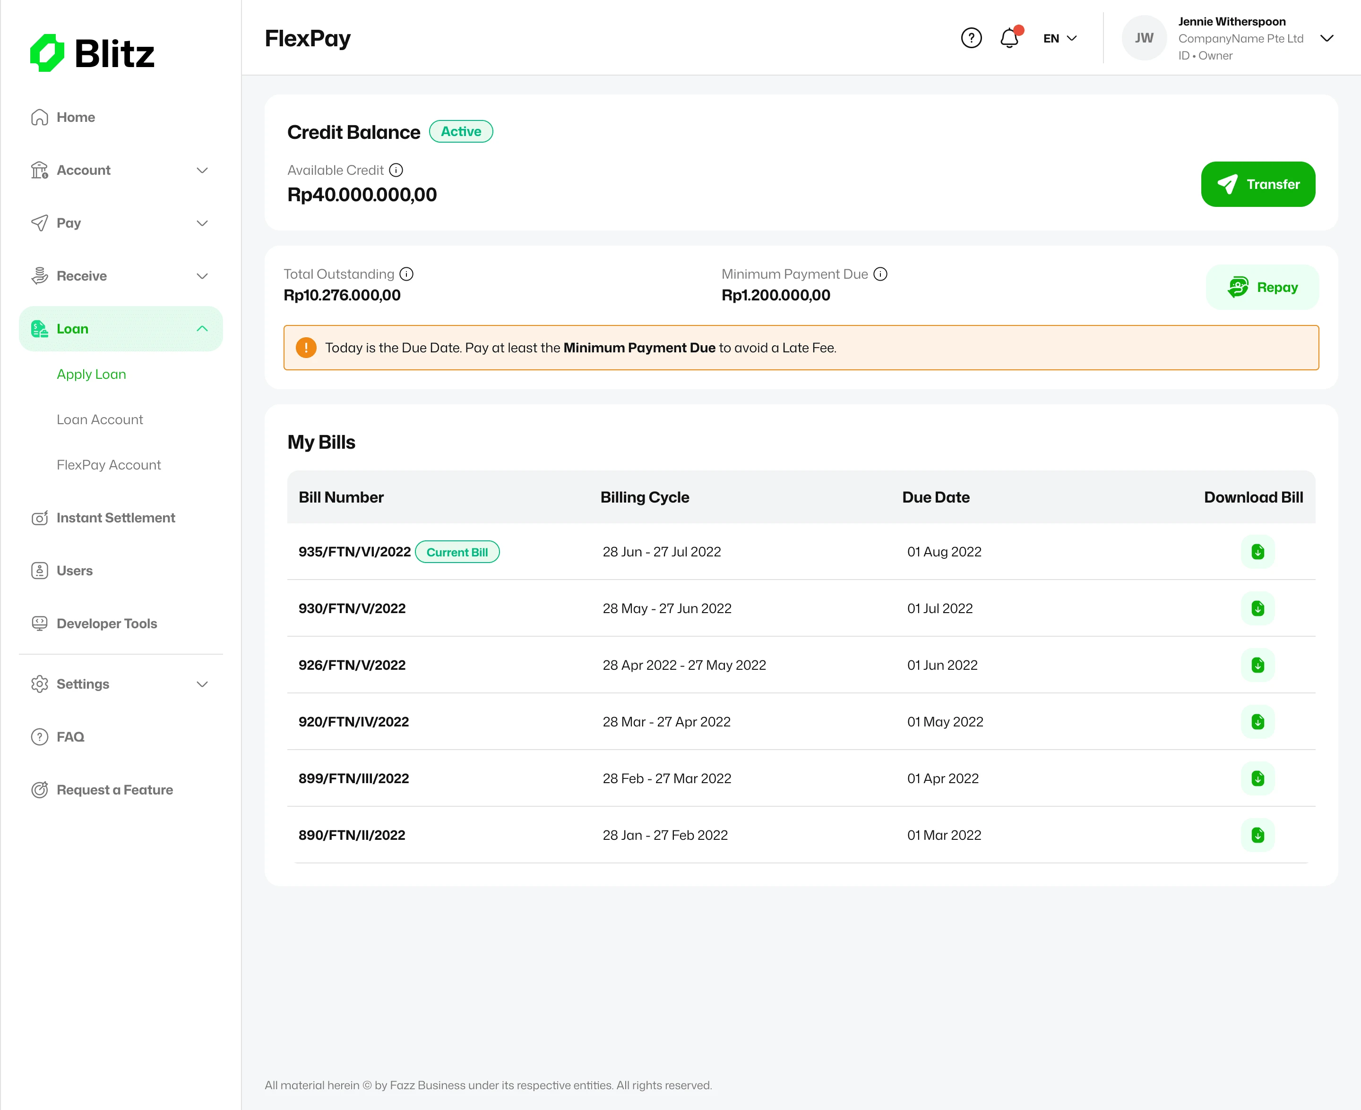This screenshot has width=1361, height=1110.
Task: Click the Rp1.200.000,00 minimum payment amount
Action: tap(775, 295)
